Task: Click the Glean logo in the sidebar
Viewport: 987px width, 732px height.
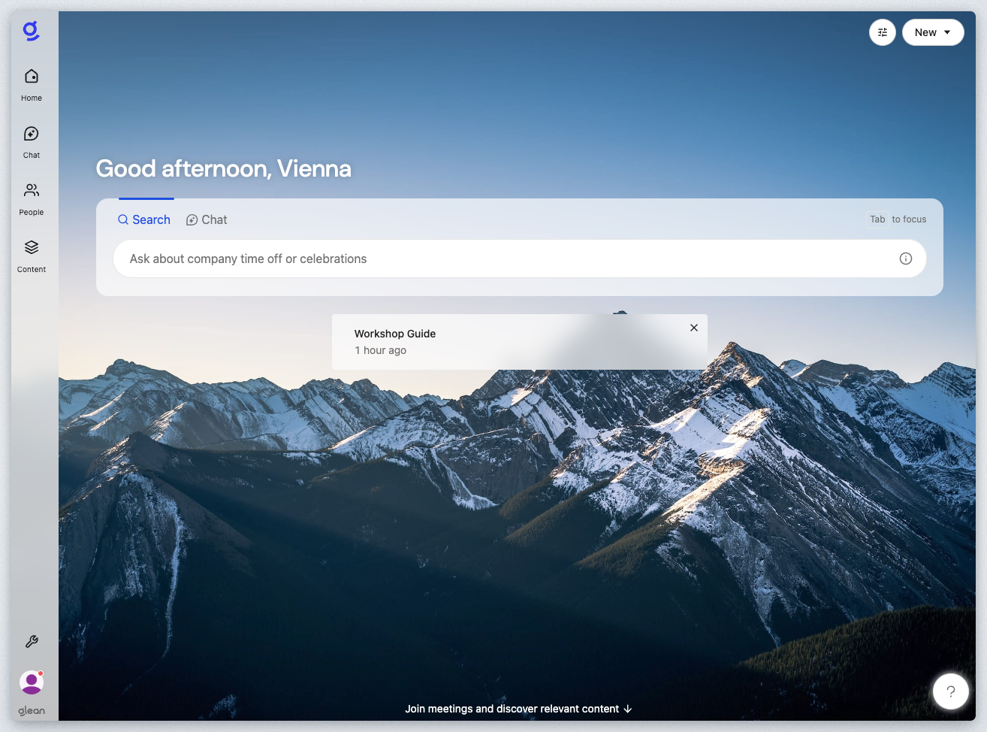Action: [31, 31]
